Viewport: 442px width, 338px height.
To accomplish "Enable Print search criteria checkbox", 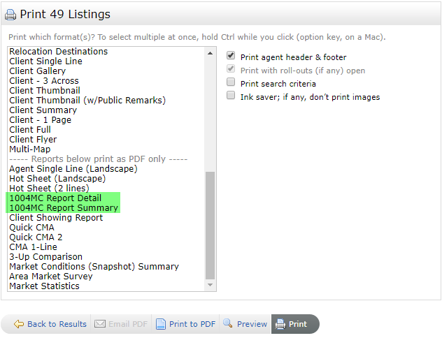I will (x=231, y=82).
